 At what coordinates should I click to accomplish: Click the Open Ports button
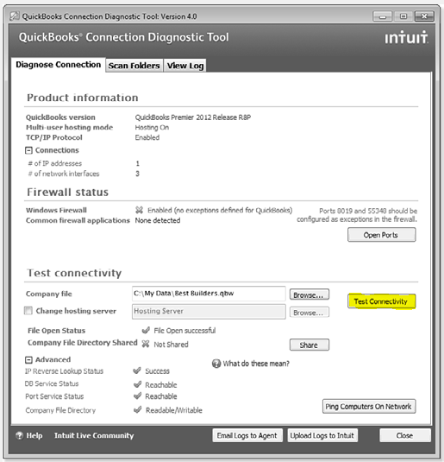[381, 235]
